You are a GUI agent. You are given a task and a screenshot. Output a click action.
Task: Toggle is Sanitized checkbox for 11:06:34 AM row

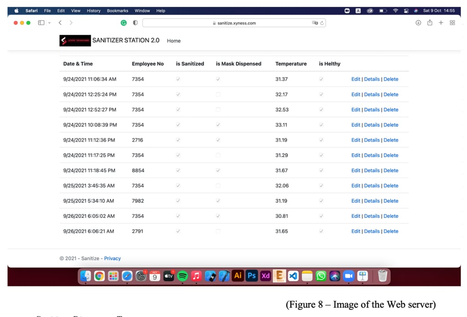[x=178, y=79]
